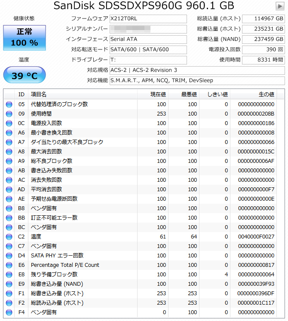Click raw value 0000000006AF
The width and height of the screenshot is (288, 321).
pos(256,161)
